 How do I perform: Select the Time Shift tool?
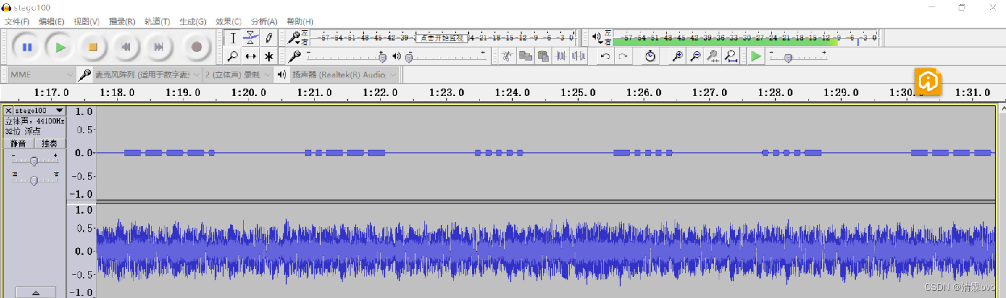point(251,56)
